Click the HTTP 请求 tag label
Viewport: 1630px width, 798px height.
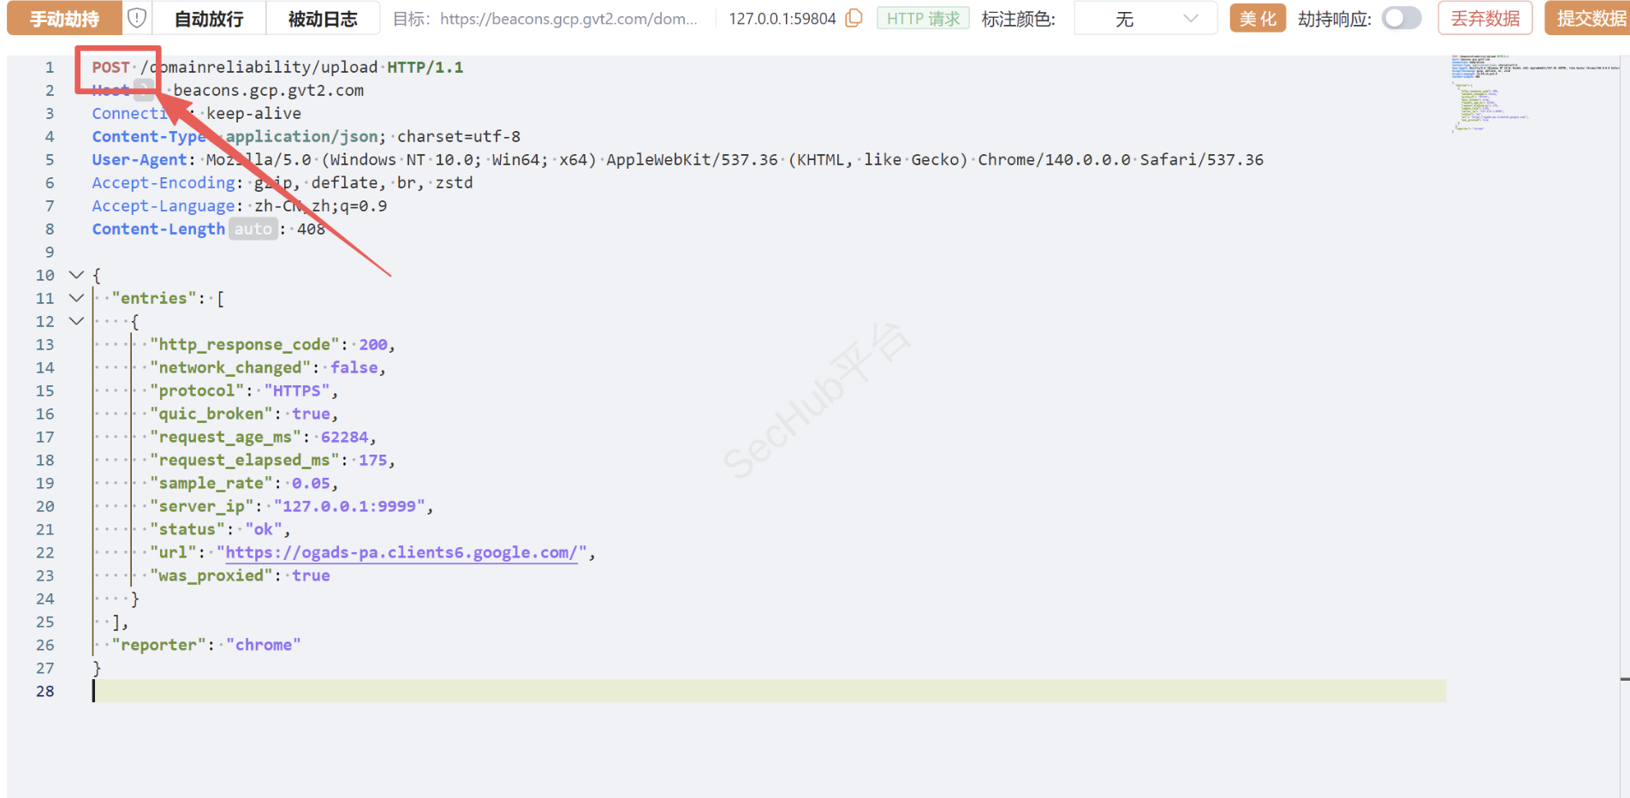coord(923,19)
